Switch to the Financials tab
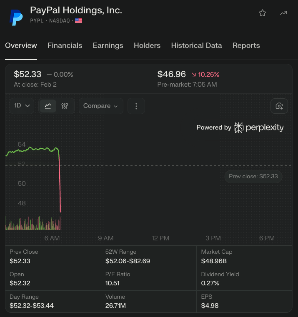Image resolution: width=298 pixels, height=317 pixels. (65, 45)
